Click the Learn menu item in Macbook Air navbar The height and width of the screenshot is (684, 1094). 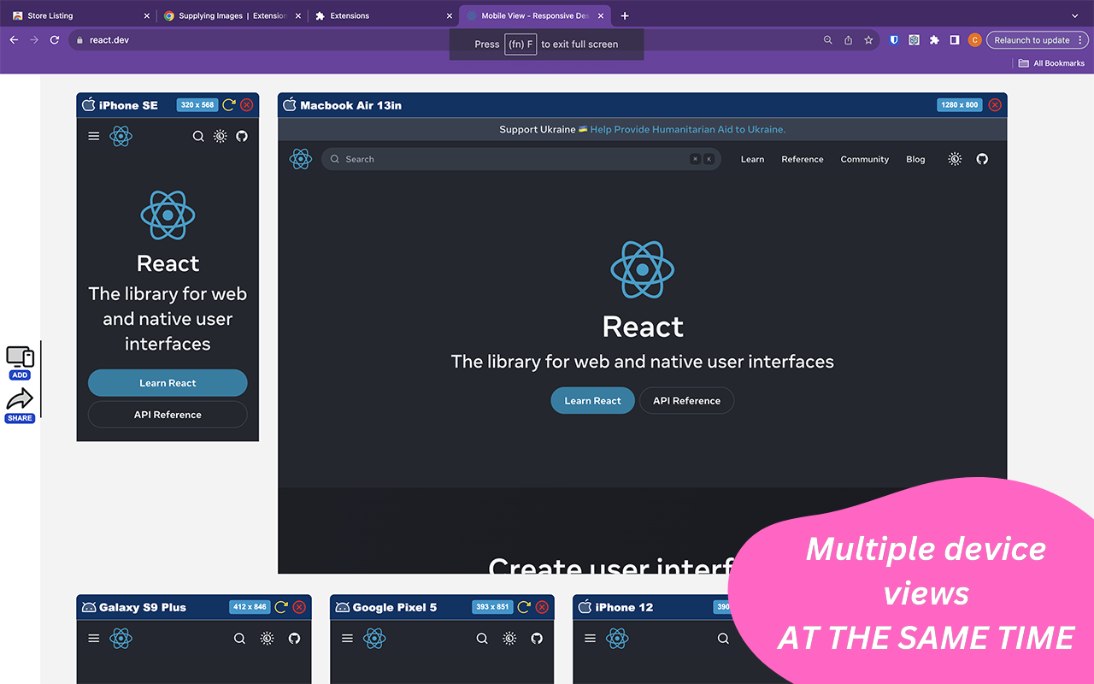[x=752, y=158]
